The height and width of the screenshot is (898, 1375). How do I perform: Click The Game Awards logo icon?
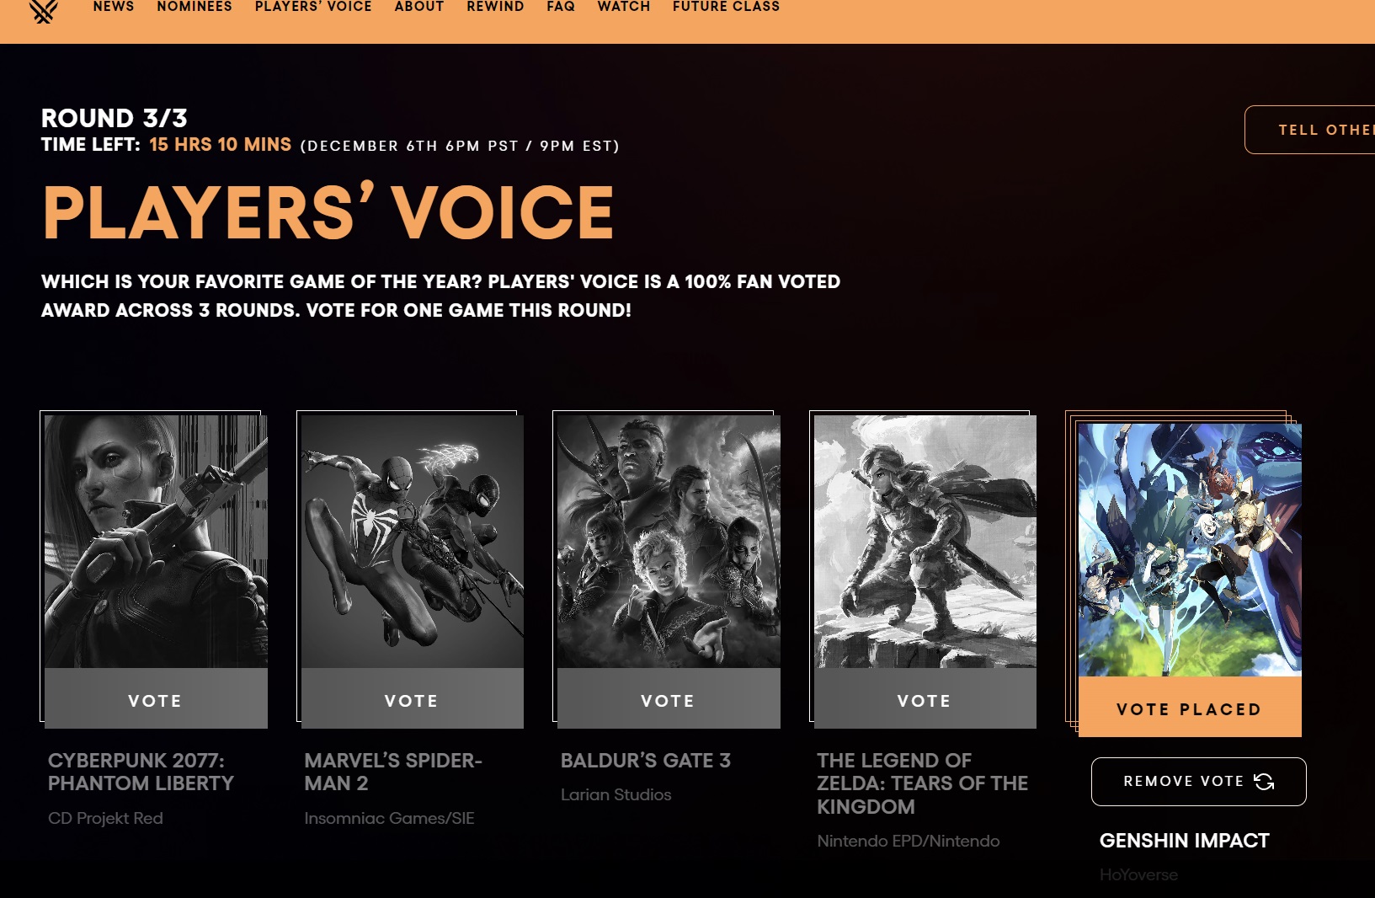click(x=43, y=10)
